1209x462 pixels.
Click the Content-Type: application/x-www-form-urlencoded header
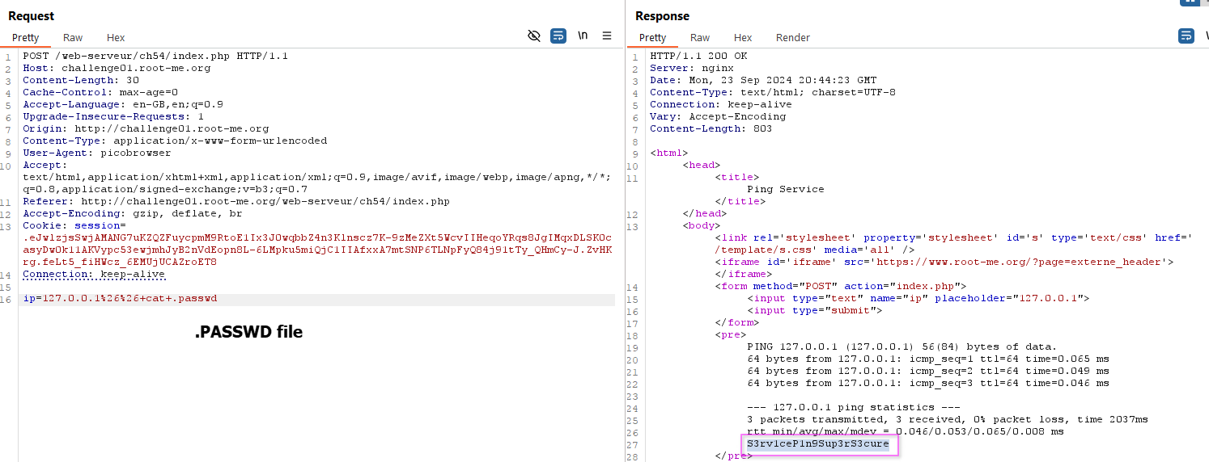pos(175,141)
